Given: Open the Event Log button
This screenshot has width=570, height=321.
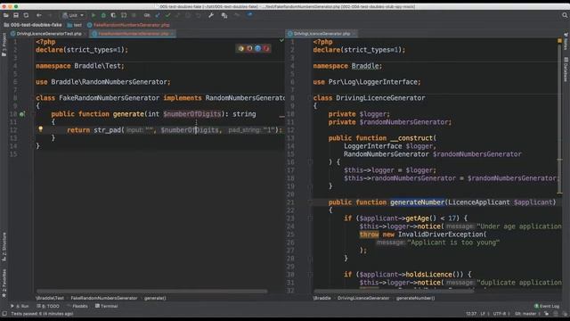Looking at the screenshot, I should point(547,306).
